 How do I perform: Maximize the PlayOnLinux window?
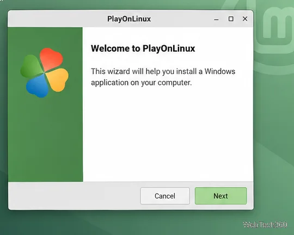tap(231, 18)
